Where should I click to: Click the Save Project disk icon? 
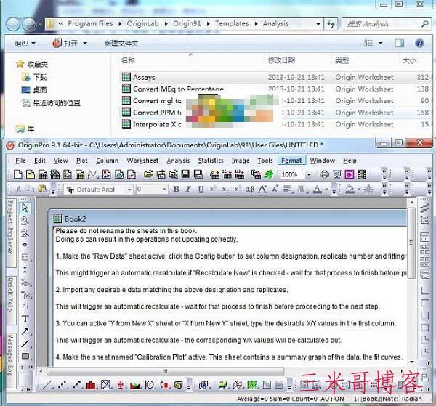[185, 174]
